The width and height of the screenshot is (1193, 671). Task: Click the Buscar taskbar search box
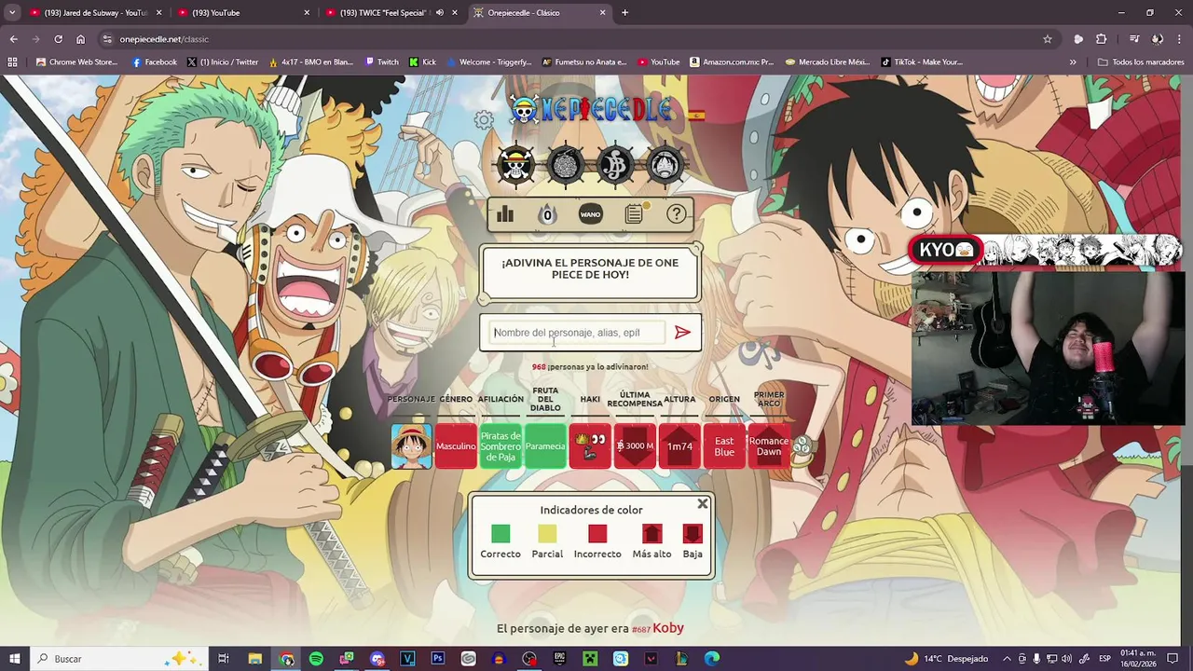119,659
